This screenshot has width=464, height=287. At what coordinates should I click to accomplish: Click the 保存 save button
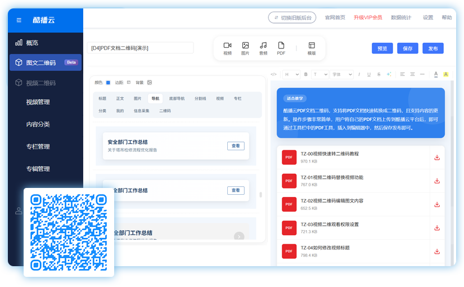point(408,48)
